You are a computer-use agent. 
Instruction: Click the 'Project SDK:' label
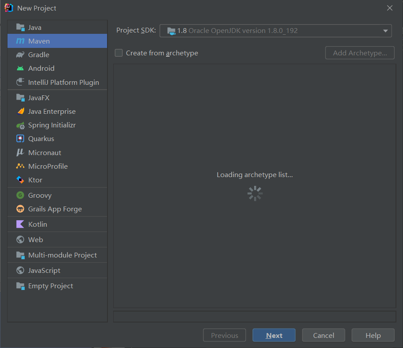coord(136,30)
